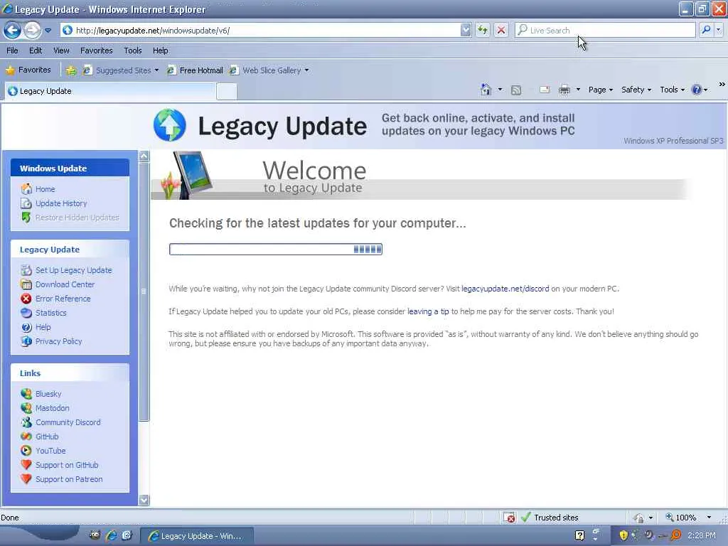Click inside the Live Search box
Screen dimensions: 728x546
pos(606,30)
